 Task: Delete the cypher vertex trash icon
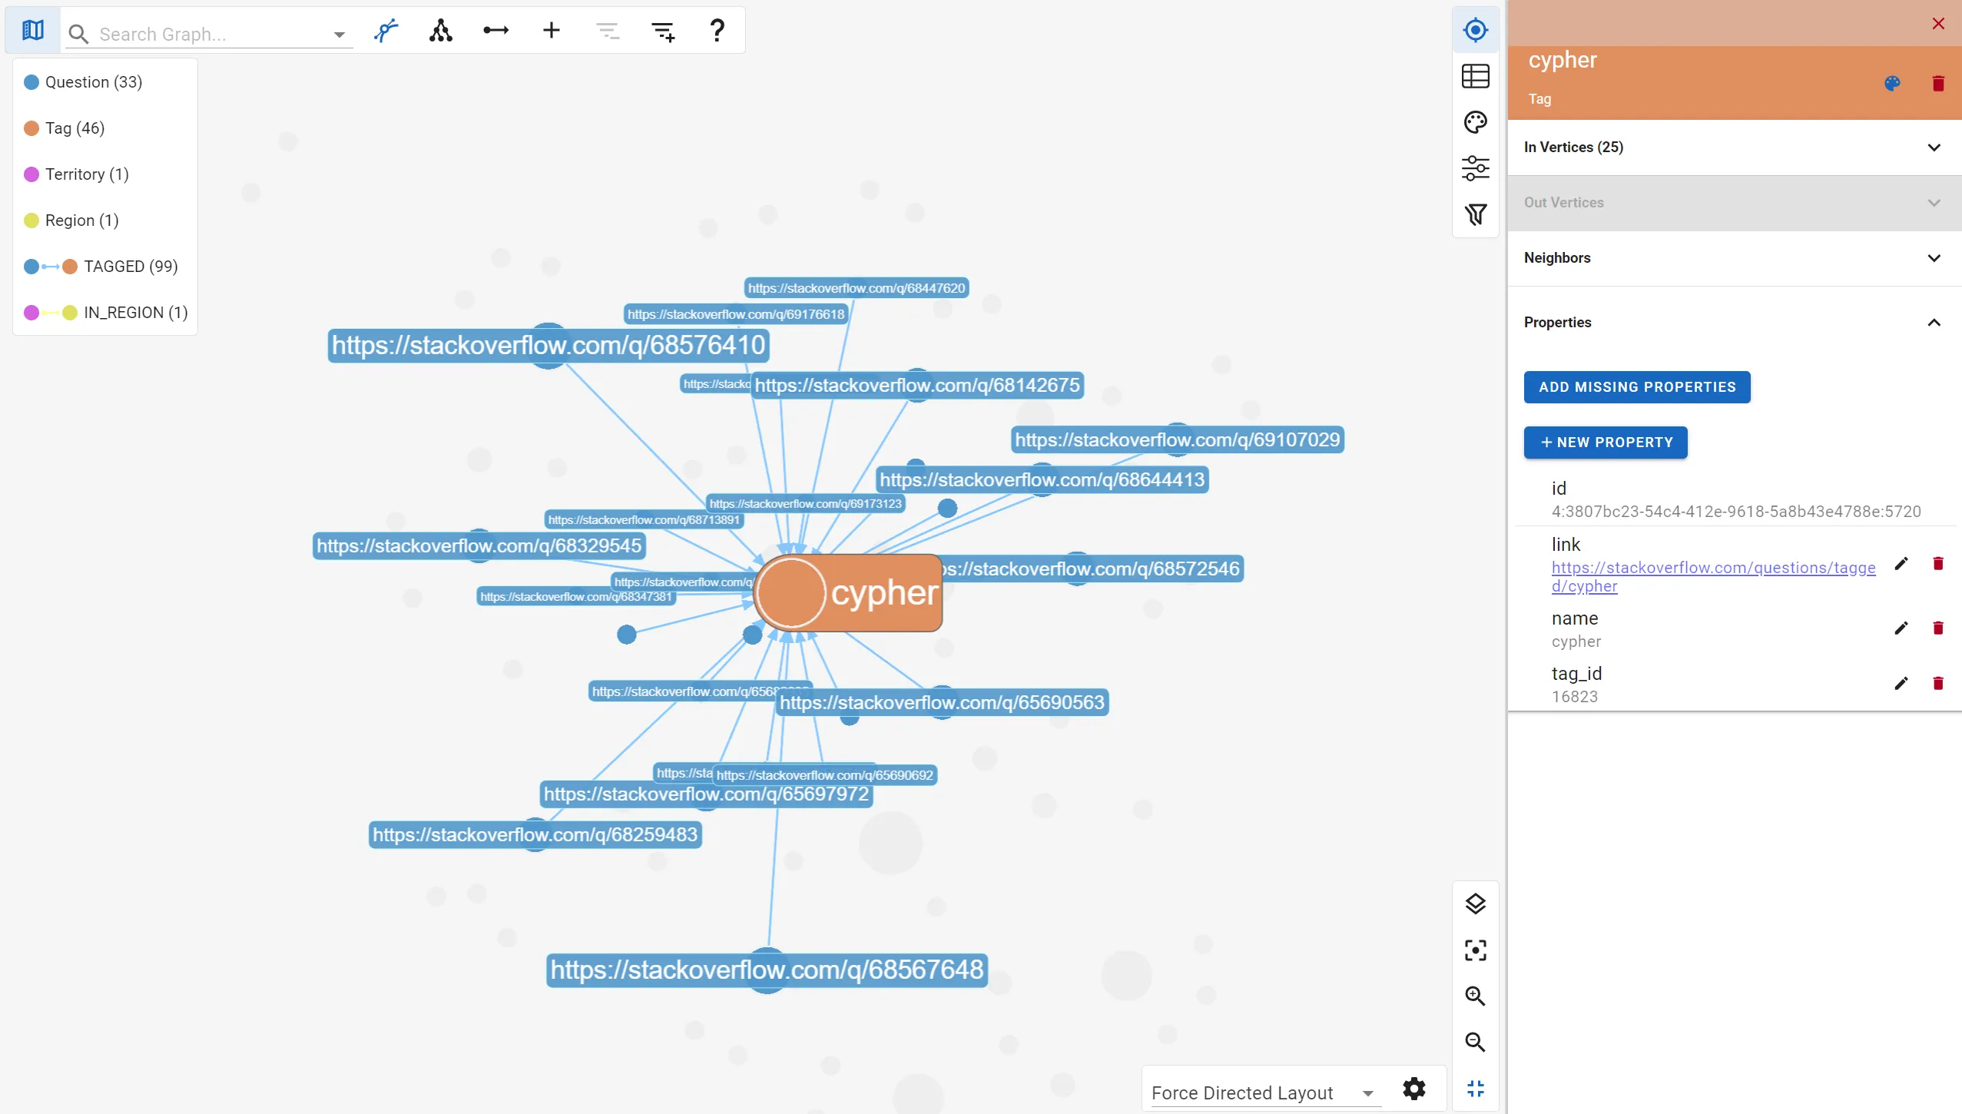(1938, 83)
